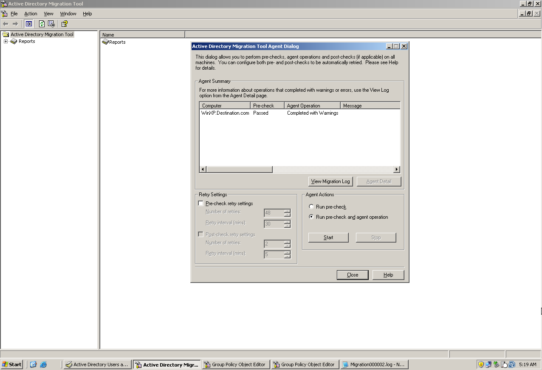Click the Agent Detail button
This screenshot has width=542, height=370.
click(x=379, y=181)
